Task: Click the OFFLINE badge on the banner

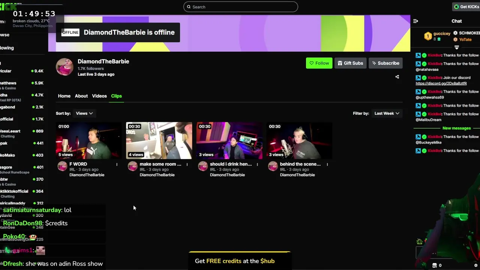Action: point(70,32)
